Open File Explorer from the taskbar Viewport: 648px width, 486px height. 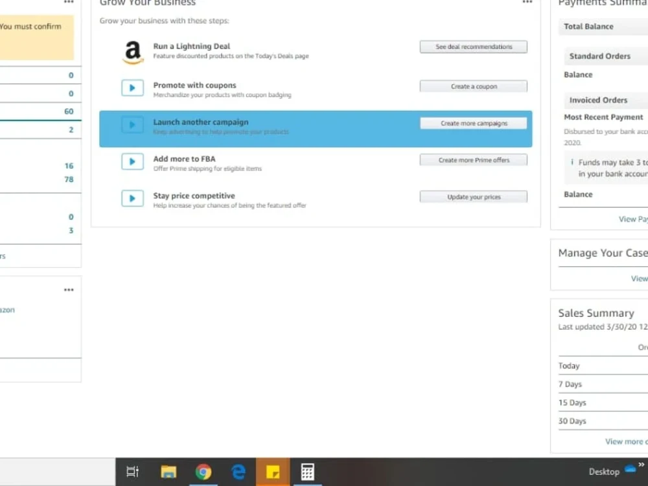point(168,472)
